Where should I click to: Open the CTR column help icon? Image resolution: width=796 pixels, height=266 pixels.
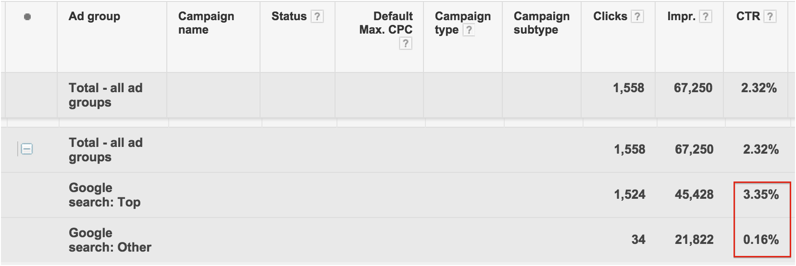[x=770, y=17]
